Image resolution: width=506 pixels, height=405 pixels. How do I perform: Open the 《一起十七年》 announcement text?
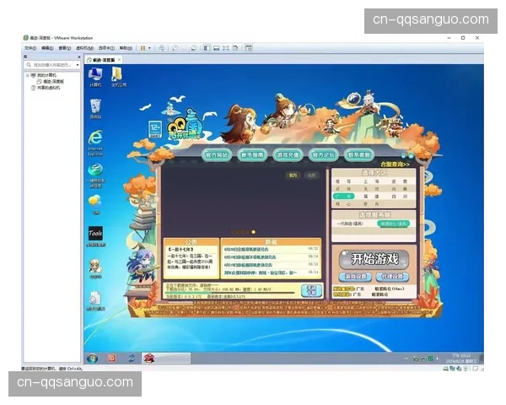click(x=180, y=250)
